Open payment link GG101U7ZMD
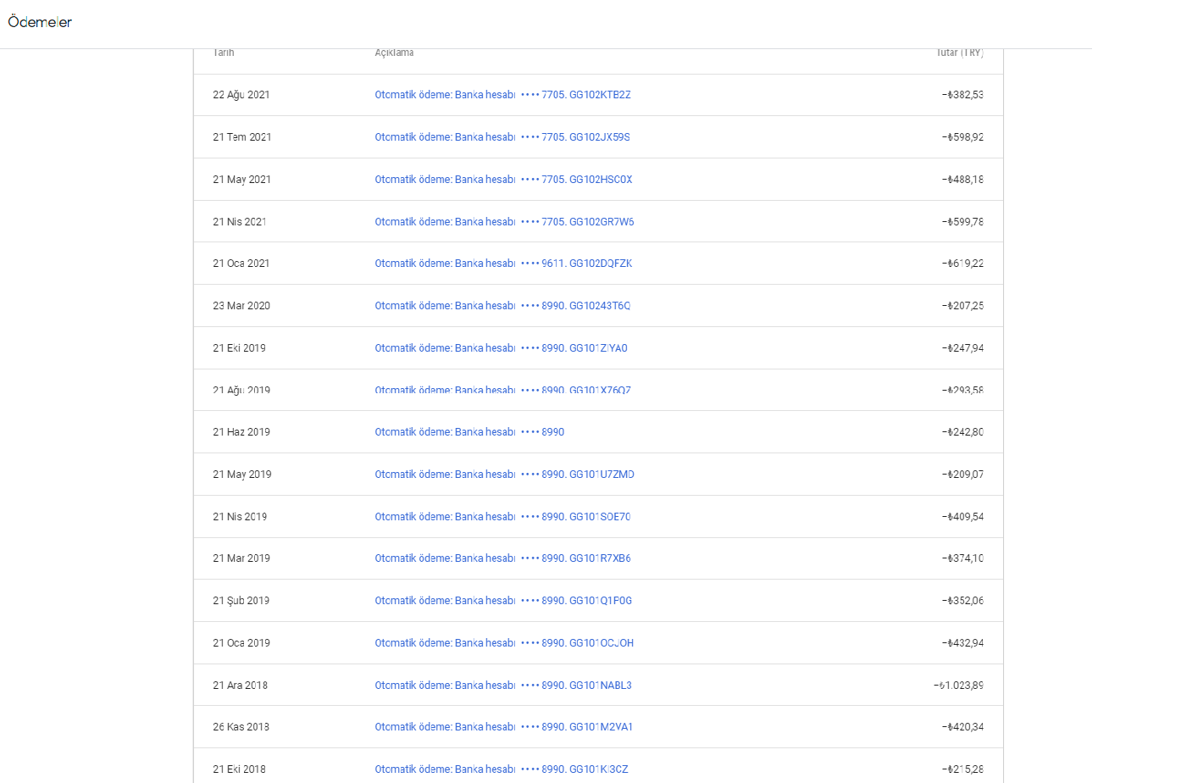This screenshot has width=1181, height=783. [x=504, y=475]
